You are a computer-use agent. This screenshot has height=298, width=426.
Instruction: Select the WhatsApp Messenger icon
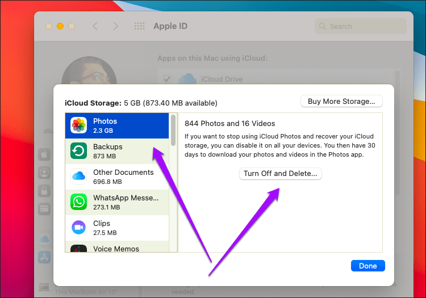point(78,202)
